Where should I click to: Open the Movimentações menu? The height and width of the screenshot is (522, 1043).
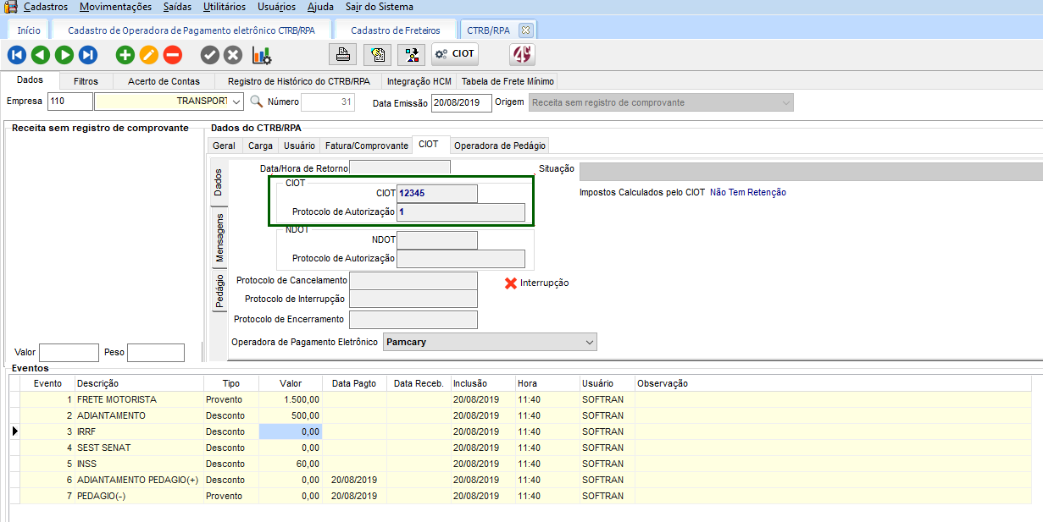click(115, 7)
